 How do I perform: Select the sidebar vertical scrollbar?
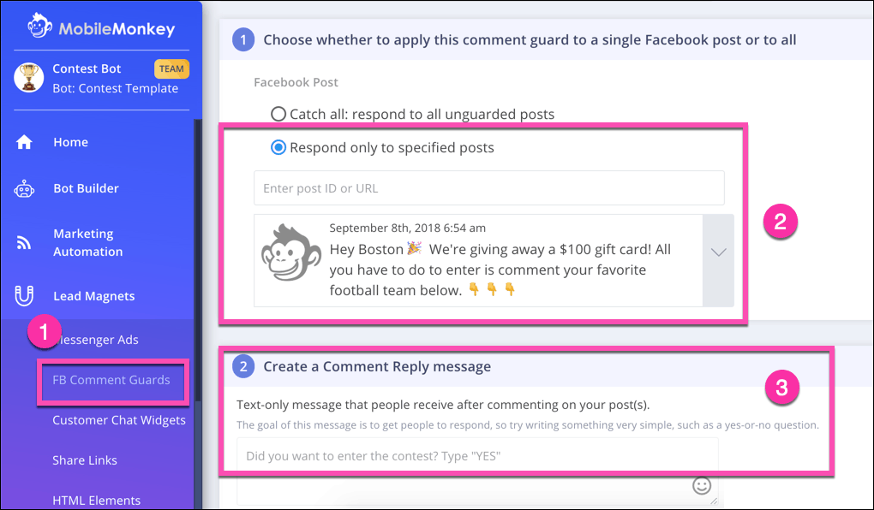[196, 315]
